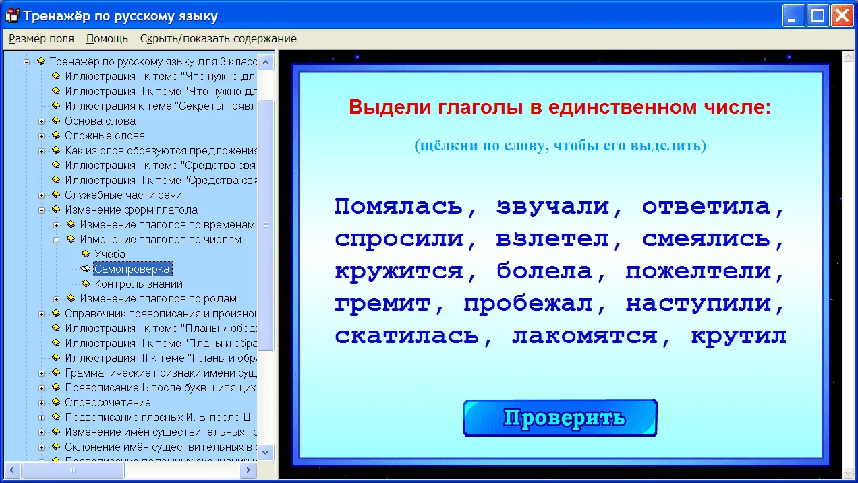Select the word взлетел
The width and height of the screenshot is (858, 483).
552,239
